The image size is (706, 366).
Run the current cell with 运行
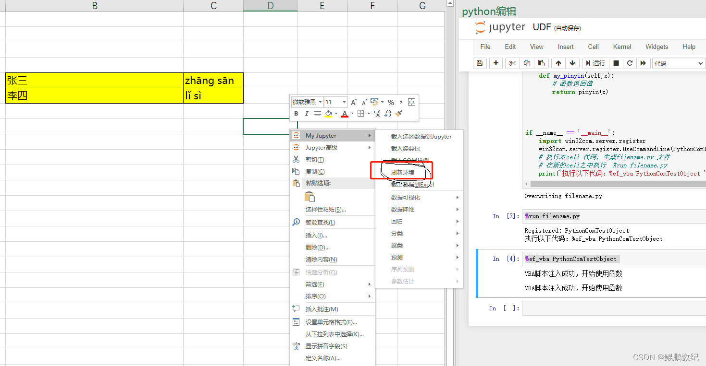point(595,63)
